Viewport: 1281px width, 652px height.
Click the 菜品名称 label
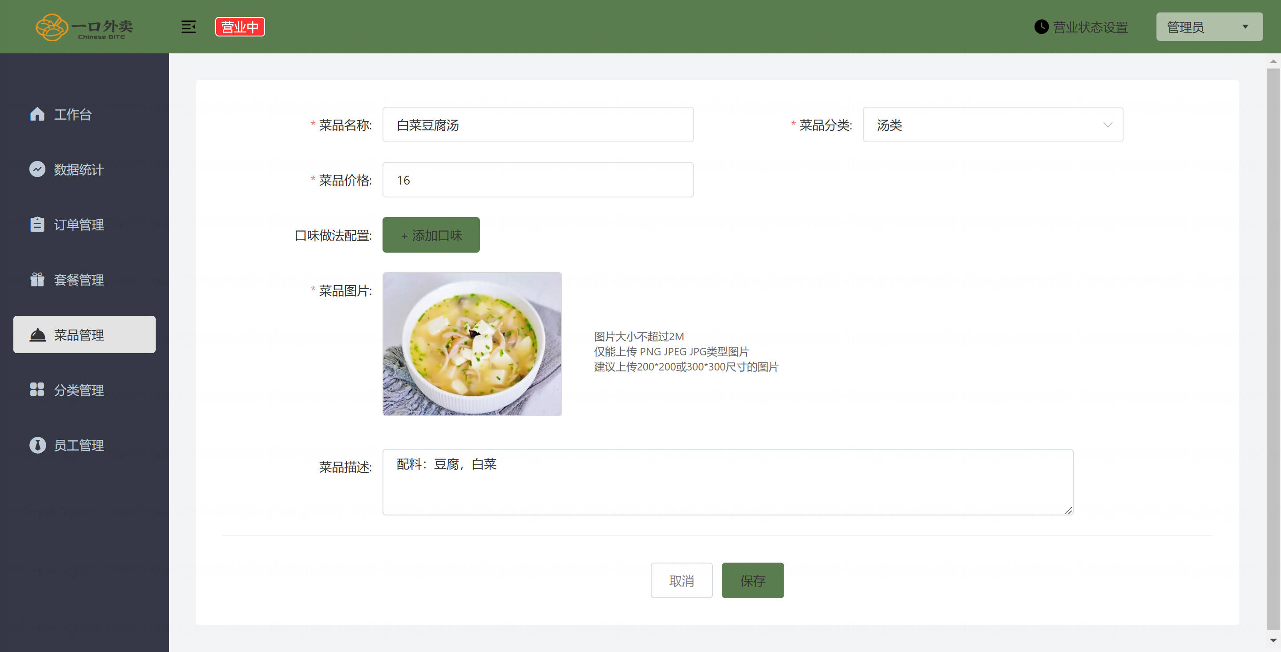345,125
